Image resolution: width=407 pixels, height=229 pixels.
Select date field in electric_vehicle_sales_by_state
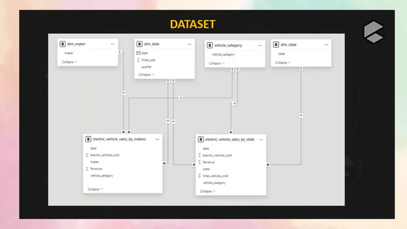[x=206, y=148]
